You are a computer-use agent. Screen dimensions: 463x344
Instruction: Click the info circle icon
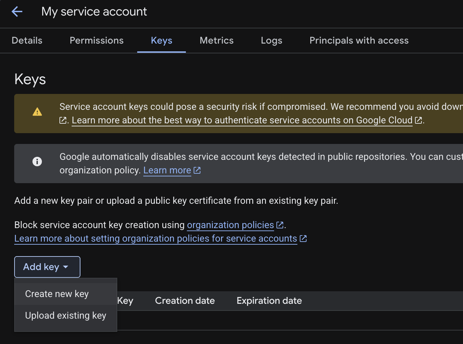(x=37, y=162)
